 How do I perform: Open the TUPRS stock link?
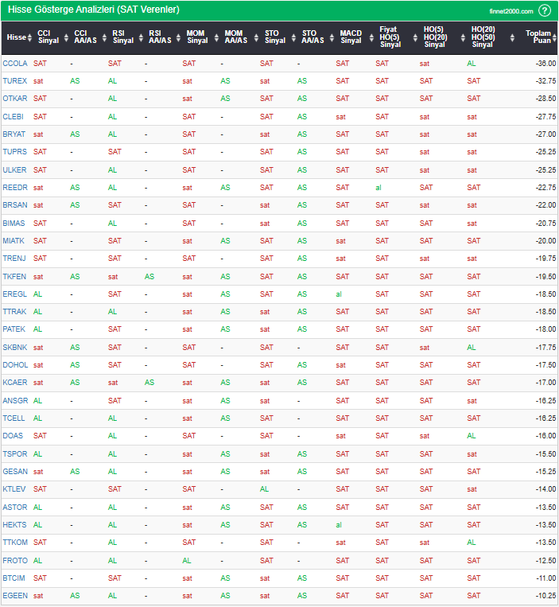(x=15, y=152)
